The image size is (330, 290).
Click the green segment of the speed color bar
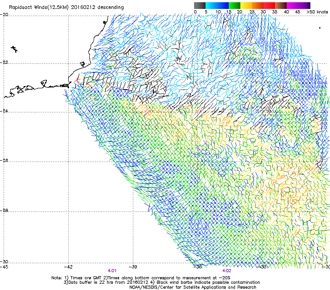[x=235, y=5]
